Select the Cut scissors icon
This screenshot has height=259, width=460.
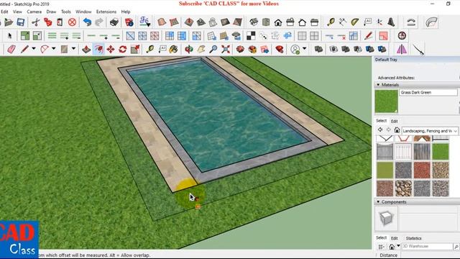[35, 22]
